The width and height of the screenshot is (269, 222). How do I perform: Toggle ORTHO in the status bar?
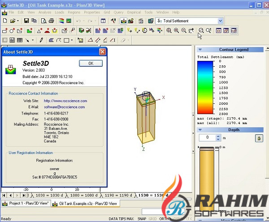[165, 219]
